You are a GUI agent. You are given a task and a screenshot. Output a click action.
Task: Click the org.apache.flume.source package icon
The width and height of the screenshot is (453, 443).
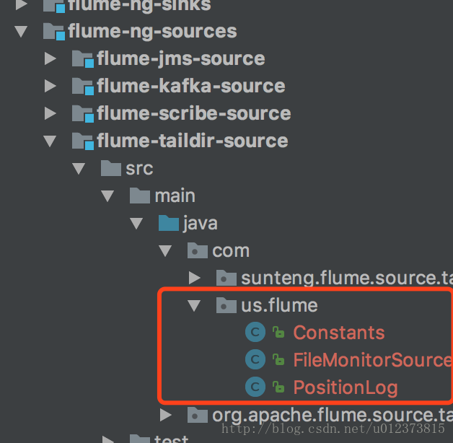point(198,415)
